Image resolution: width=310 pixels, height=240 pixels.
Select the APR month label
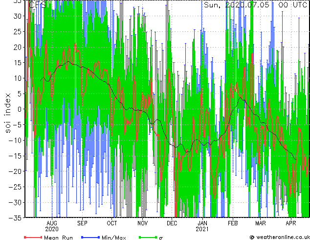291,222
